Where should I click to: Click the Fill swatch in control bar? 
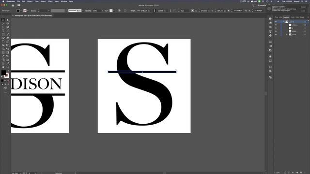point(18,11)
